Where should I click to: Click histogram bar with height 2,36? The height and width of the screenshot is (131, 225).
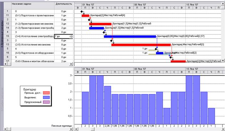107,105
